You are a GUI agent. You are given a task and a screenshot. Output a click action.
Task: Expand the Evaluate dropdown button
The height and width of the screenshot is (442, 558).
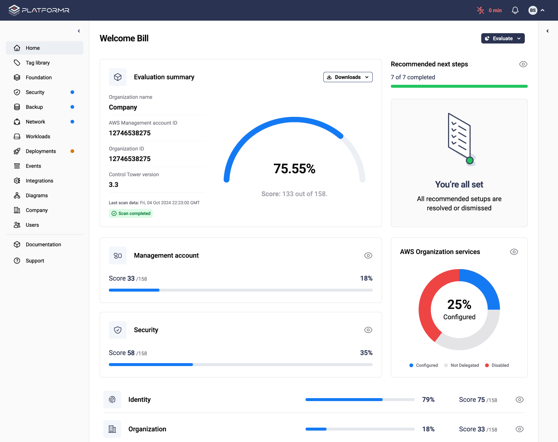pyautogui.click(x=503, y=38)
